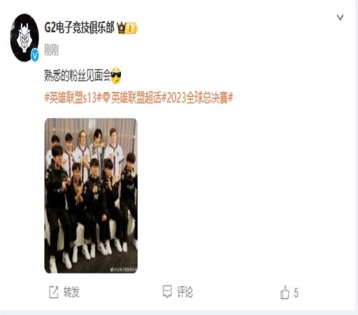View the 刚刚 post timestamp
Image resolution: width=358 pixels, height=315 pixels.
52,50
